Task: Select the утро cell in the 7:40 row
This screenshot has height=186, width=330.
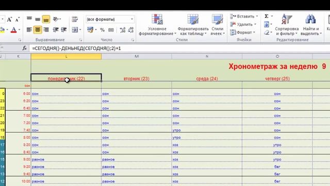Action: [x=207, y=130]
